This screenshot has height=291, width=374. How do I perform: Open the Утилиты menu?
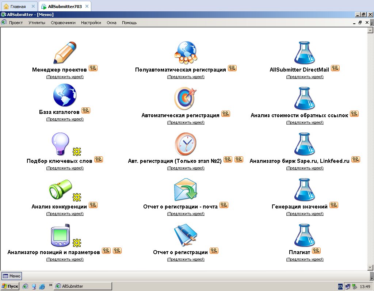(x=37, y=23)
